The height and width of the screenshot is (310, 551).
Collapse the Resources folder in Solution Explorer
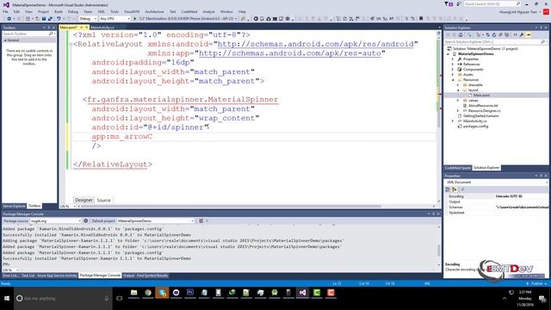(x=453, y=80)
